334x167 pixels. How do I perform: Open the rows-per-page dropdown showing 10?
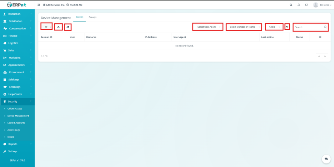(47, 27)
